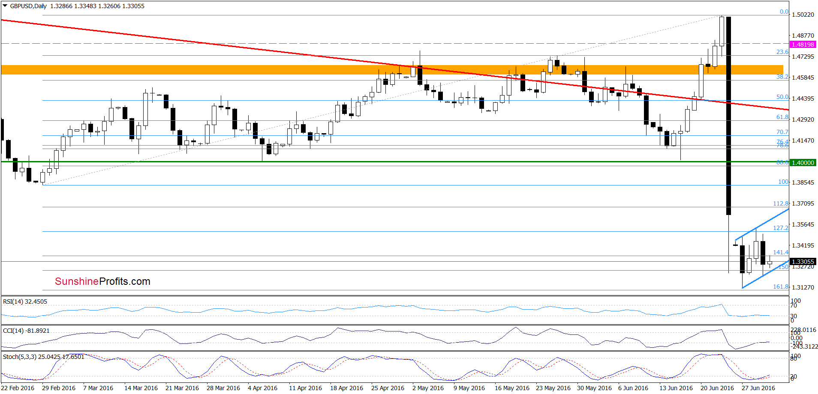Select the 7 Mar 2016 date label
818x394 pixels.
point(98,388)
